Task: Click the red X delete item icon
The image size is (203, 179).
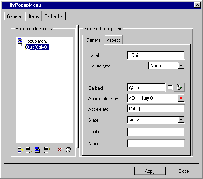Action: point(60,150)
